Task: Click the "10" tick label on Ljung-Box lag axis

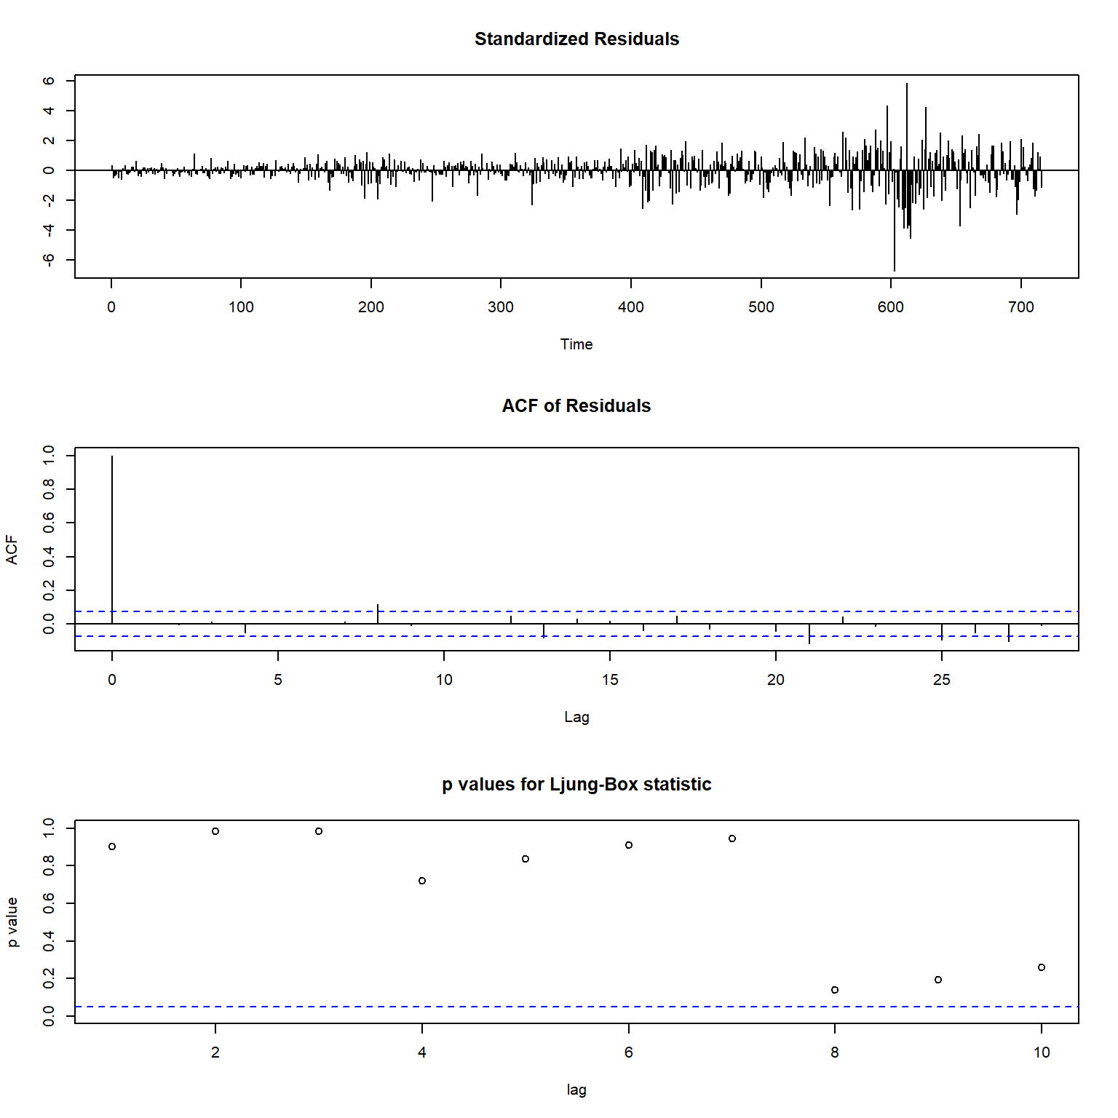Action: tap(1042, 1052)
